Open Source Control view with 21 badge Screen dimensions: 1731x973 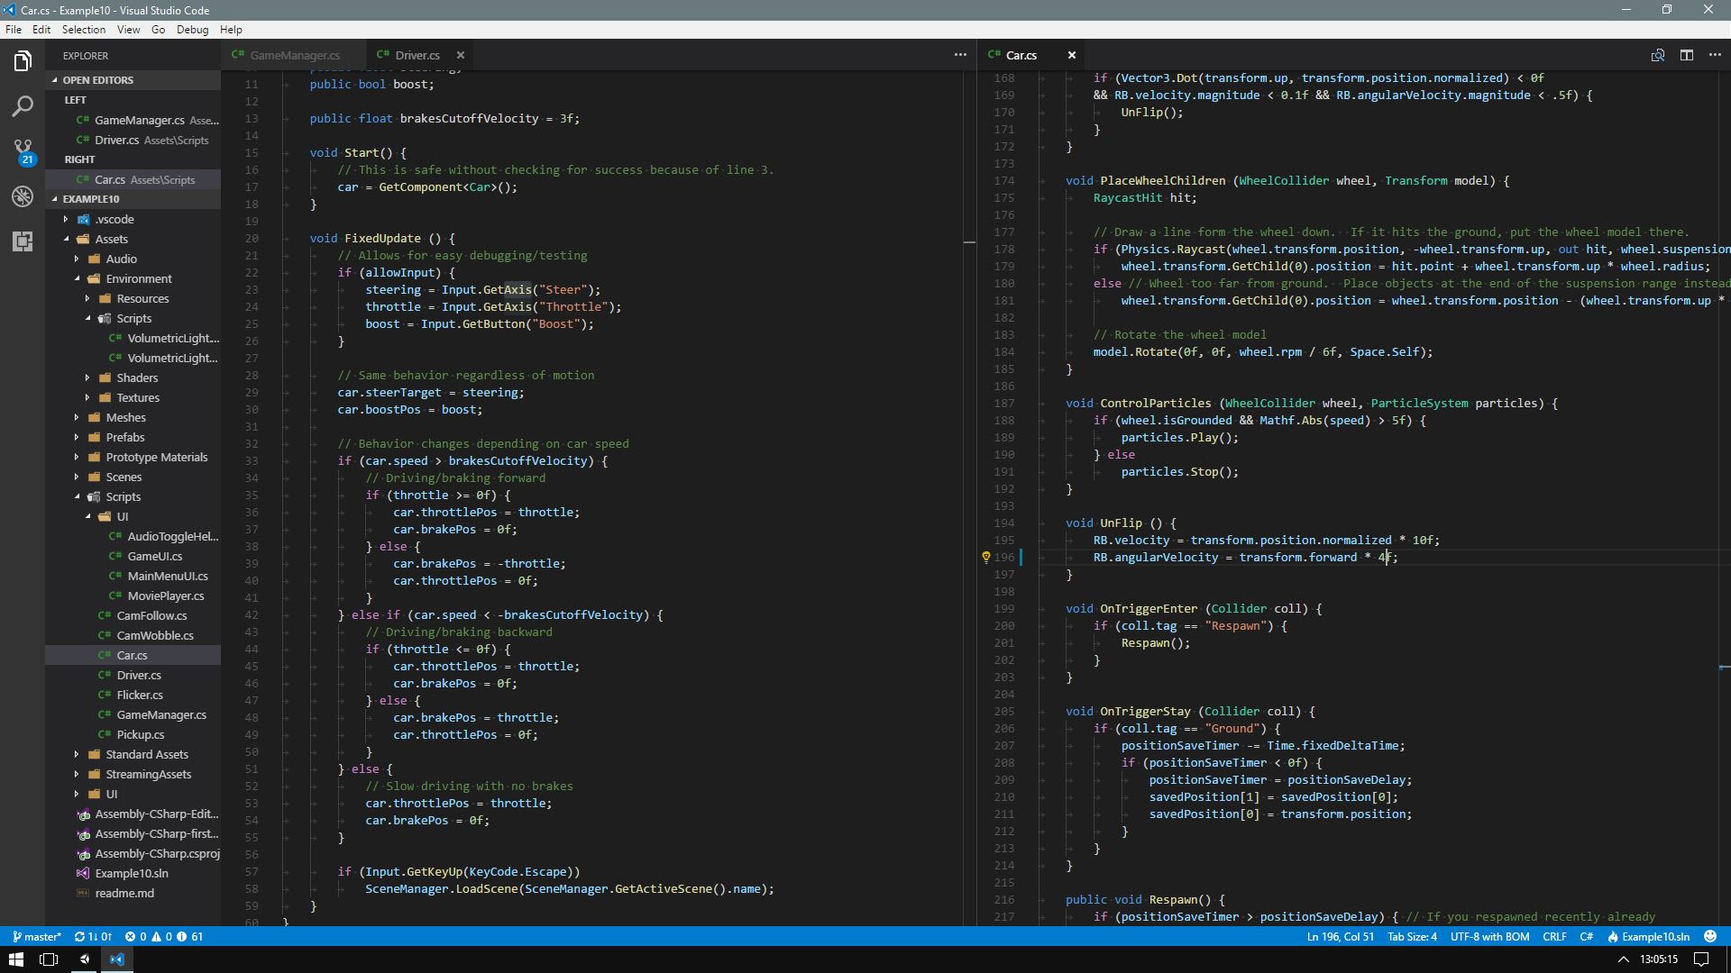click(x=23, y=150)
